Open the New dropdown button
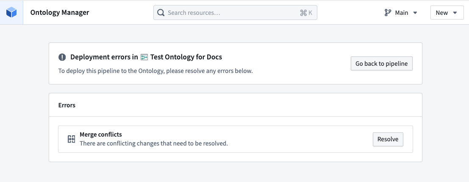 pyautogui.click(x=447, y=13)
